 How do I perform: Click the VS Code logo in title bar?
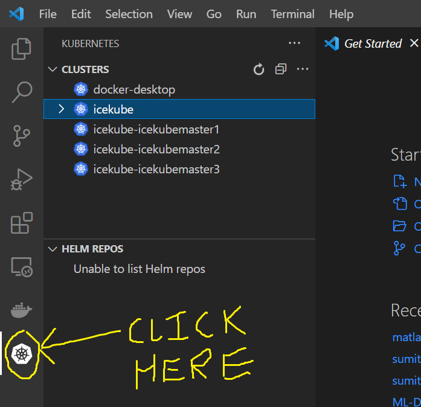[17, 14]
